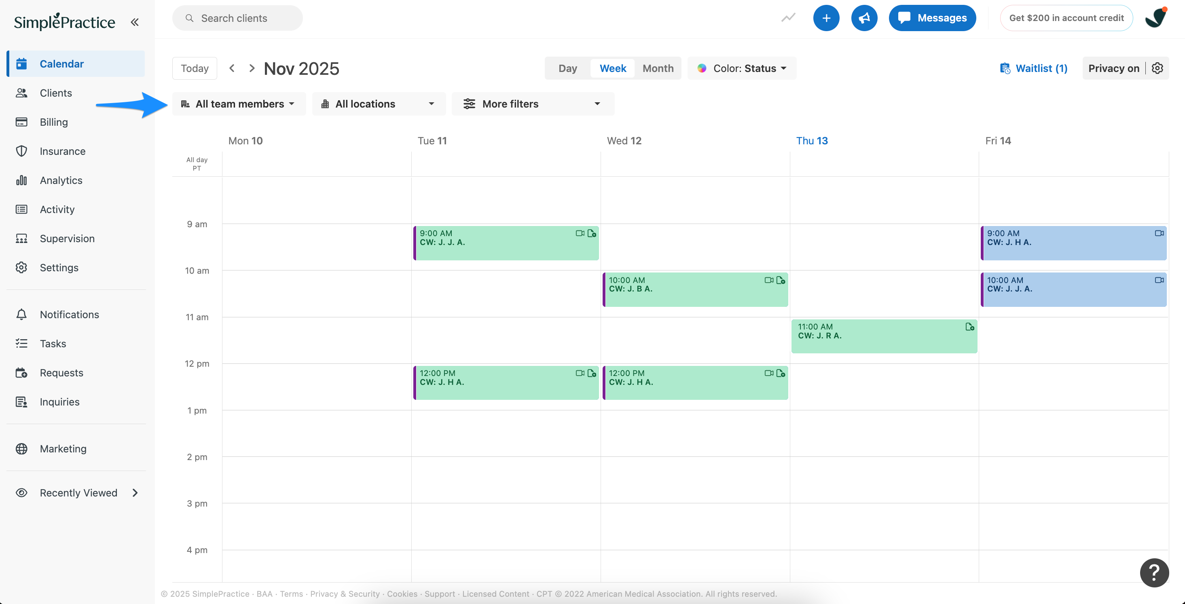1185x604 pixels.
Task: Click the trend line chart icon
Action: pyautogui.click(x=788, y=18)
